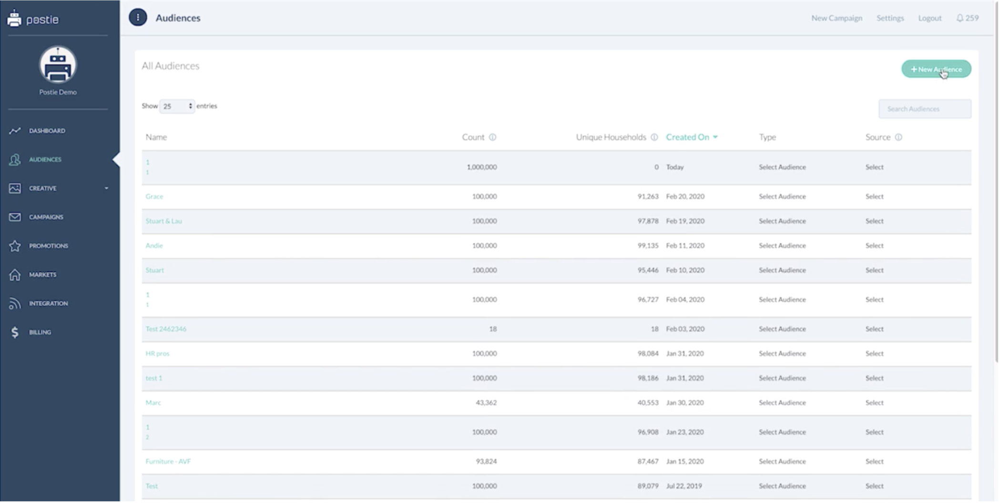Click the Integration feed icon
The image size is (999, 503).
click(15, 303)
